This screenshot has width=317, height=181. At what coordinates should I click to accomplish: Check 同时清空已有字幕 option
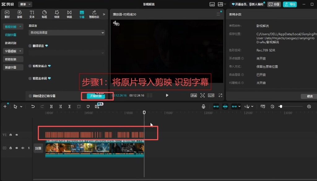click(30, 96)
